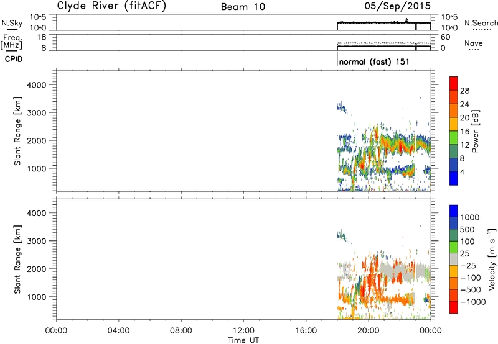Viewport: 498px width, 344px height.
Task: Click the '-1000' label on the velocity scale
Action: (473, 302)
